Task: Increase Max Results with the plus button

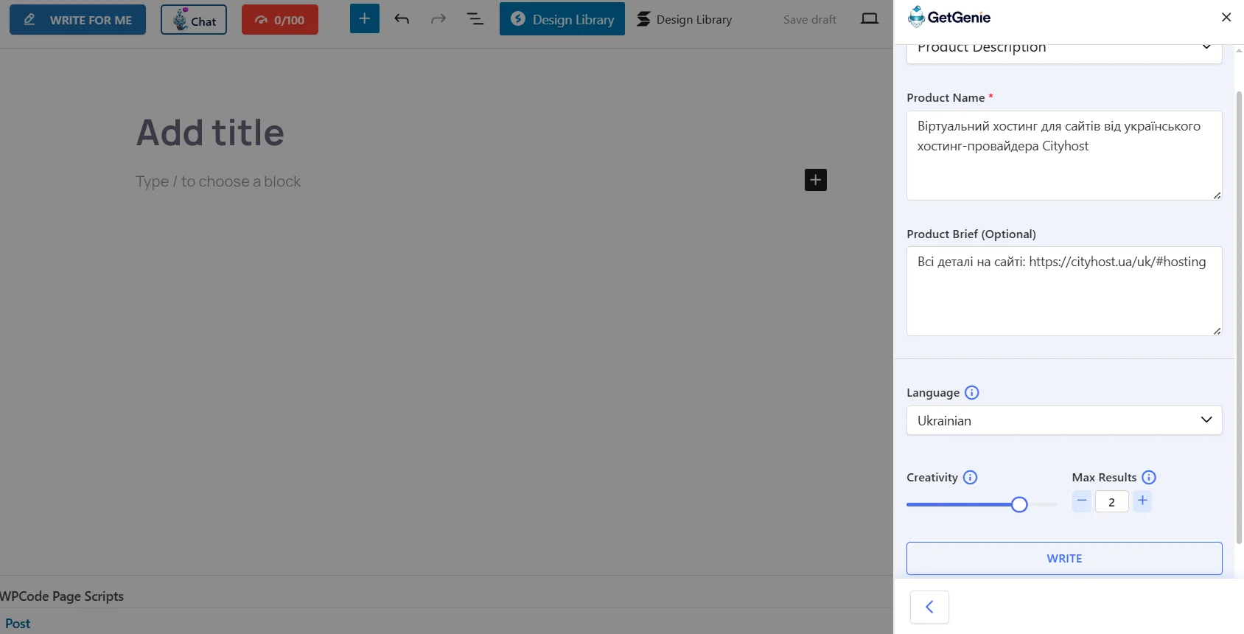Action: pyautogui.click(x=1142, y=501)
